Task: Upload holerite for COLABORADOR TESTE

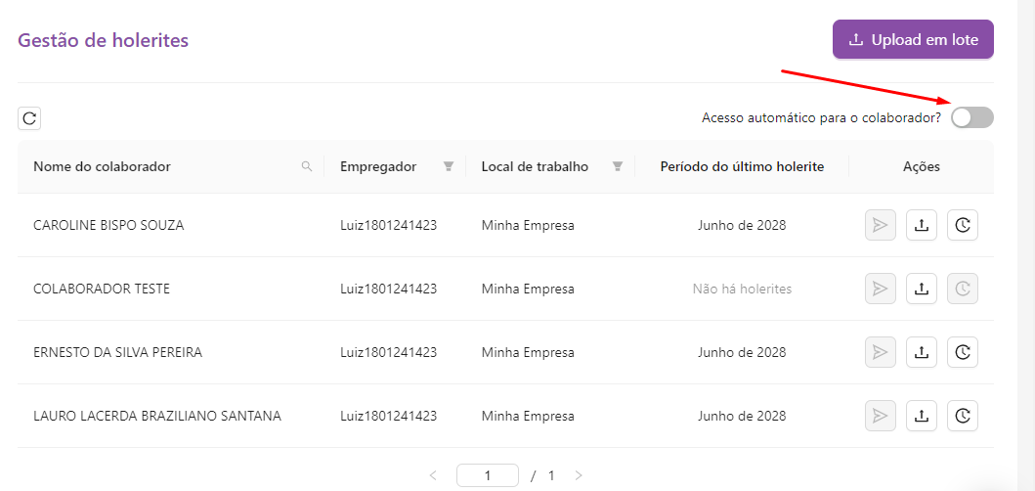Action: [921, 289]
